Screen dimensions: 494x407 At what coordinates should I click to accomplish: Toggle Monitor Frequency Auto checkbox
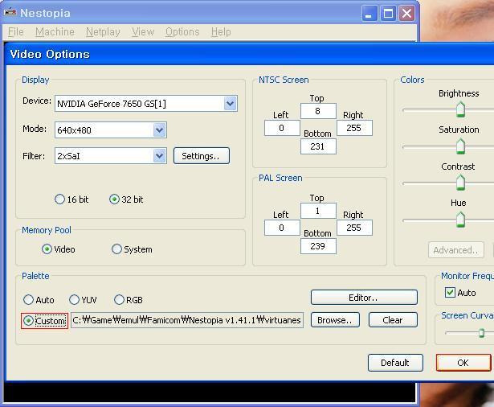450,293
